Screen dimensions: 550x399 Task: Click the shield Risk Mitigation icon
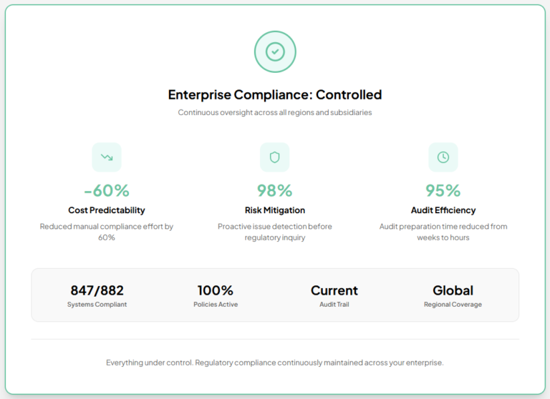275,157
